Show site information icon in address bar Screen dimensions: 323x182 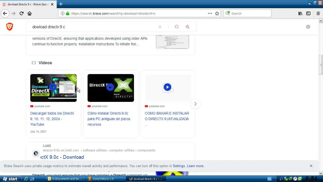pos(63,13)
